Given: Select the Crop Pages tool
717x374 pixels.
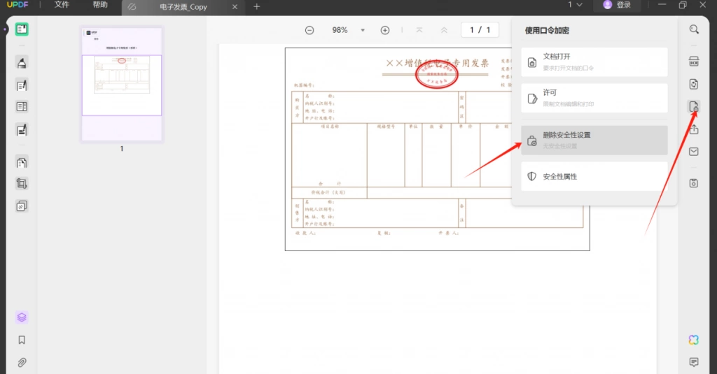Looking at the screenshot, I should [22, 184].
